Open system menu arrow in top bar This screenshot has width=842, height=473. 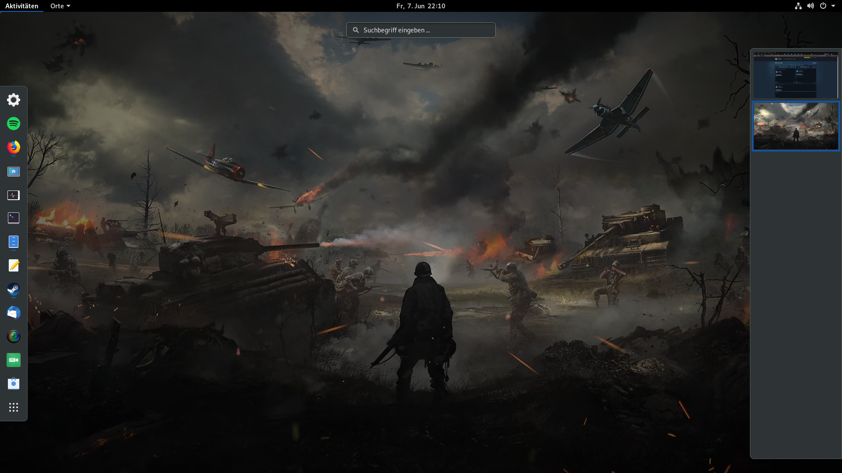pos(833,6)
